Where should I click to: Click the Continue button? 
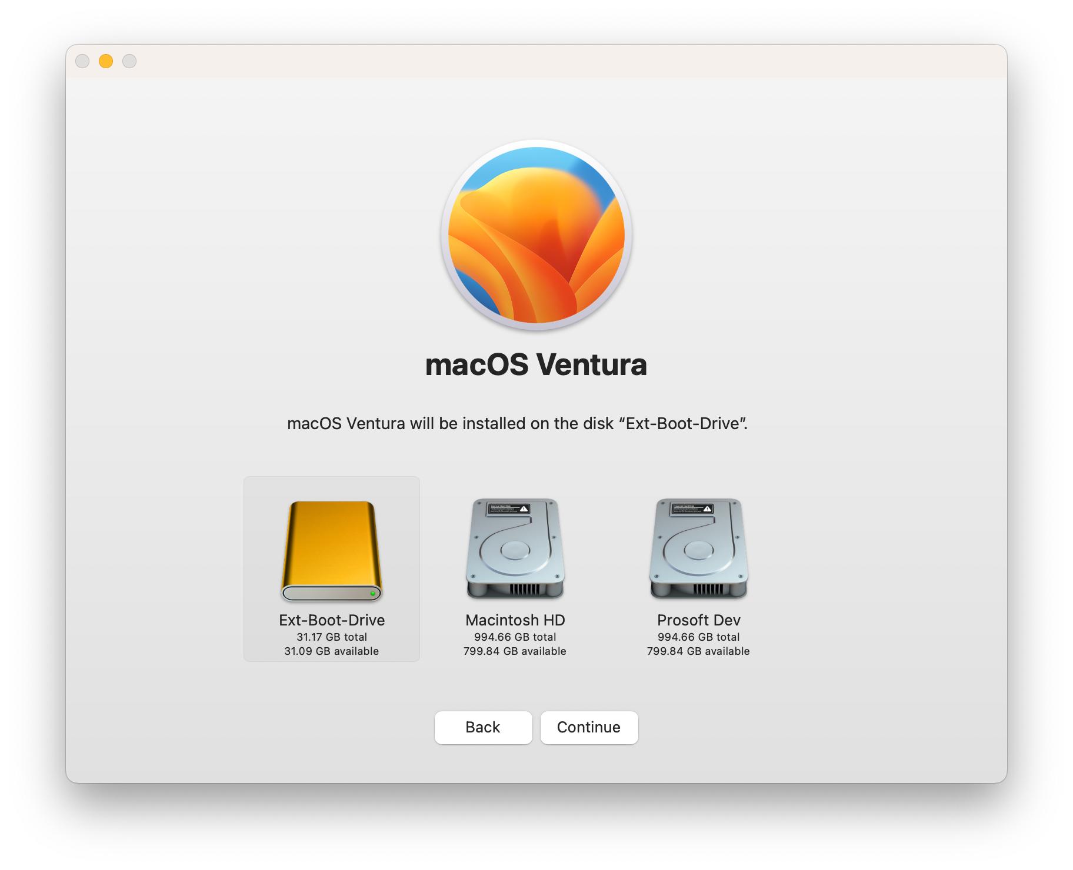589,728
